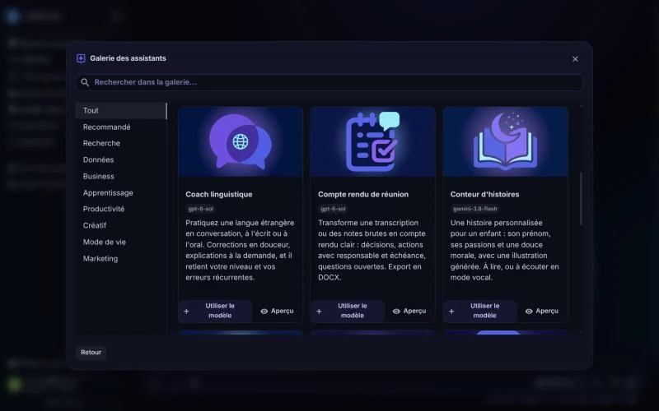
Task: Click the search magnifier icon
Action: pyautogui.click(x=85, y=82)
